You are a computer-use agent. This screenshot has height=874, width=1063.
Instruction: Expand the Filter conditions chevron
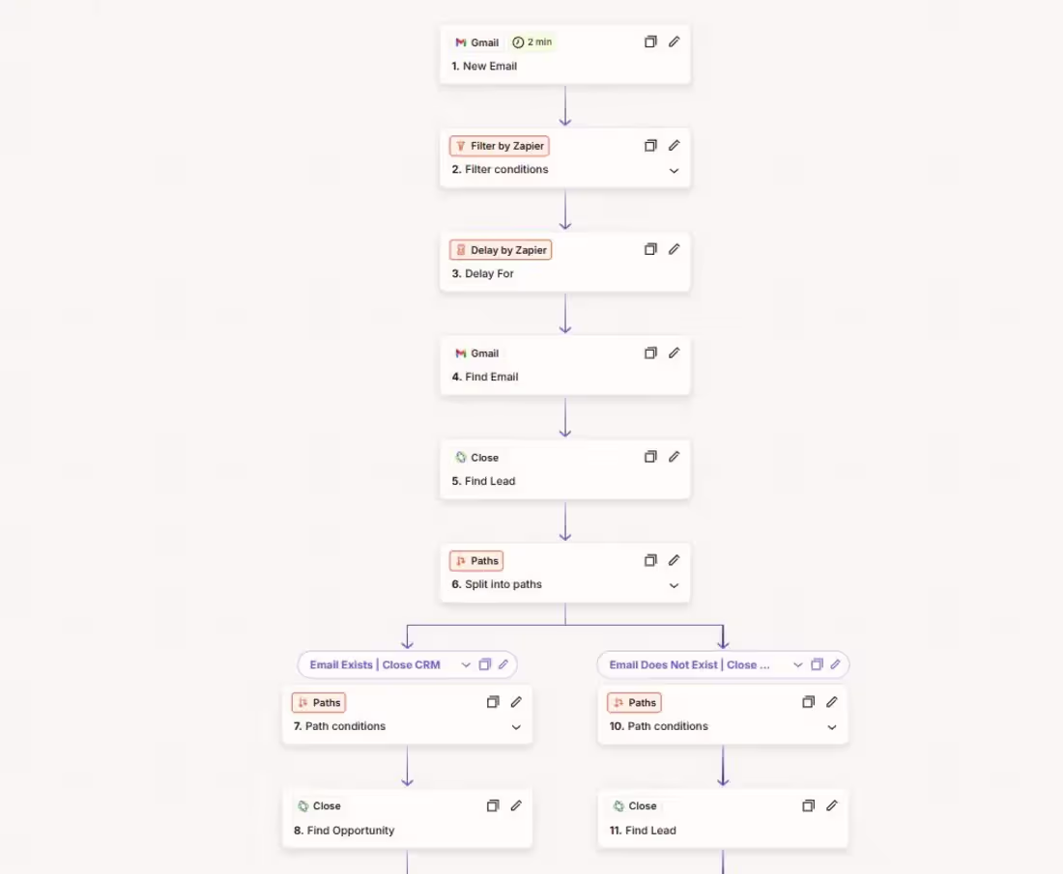674,171
